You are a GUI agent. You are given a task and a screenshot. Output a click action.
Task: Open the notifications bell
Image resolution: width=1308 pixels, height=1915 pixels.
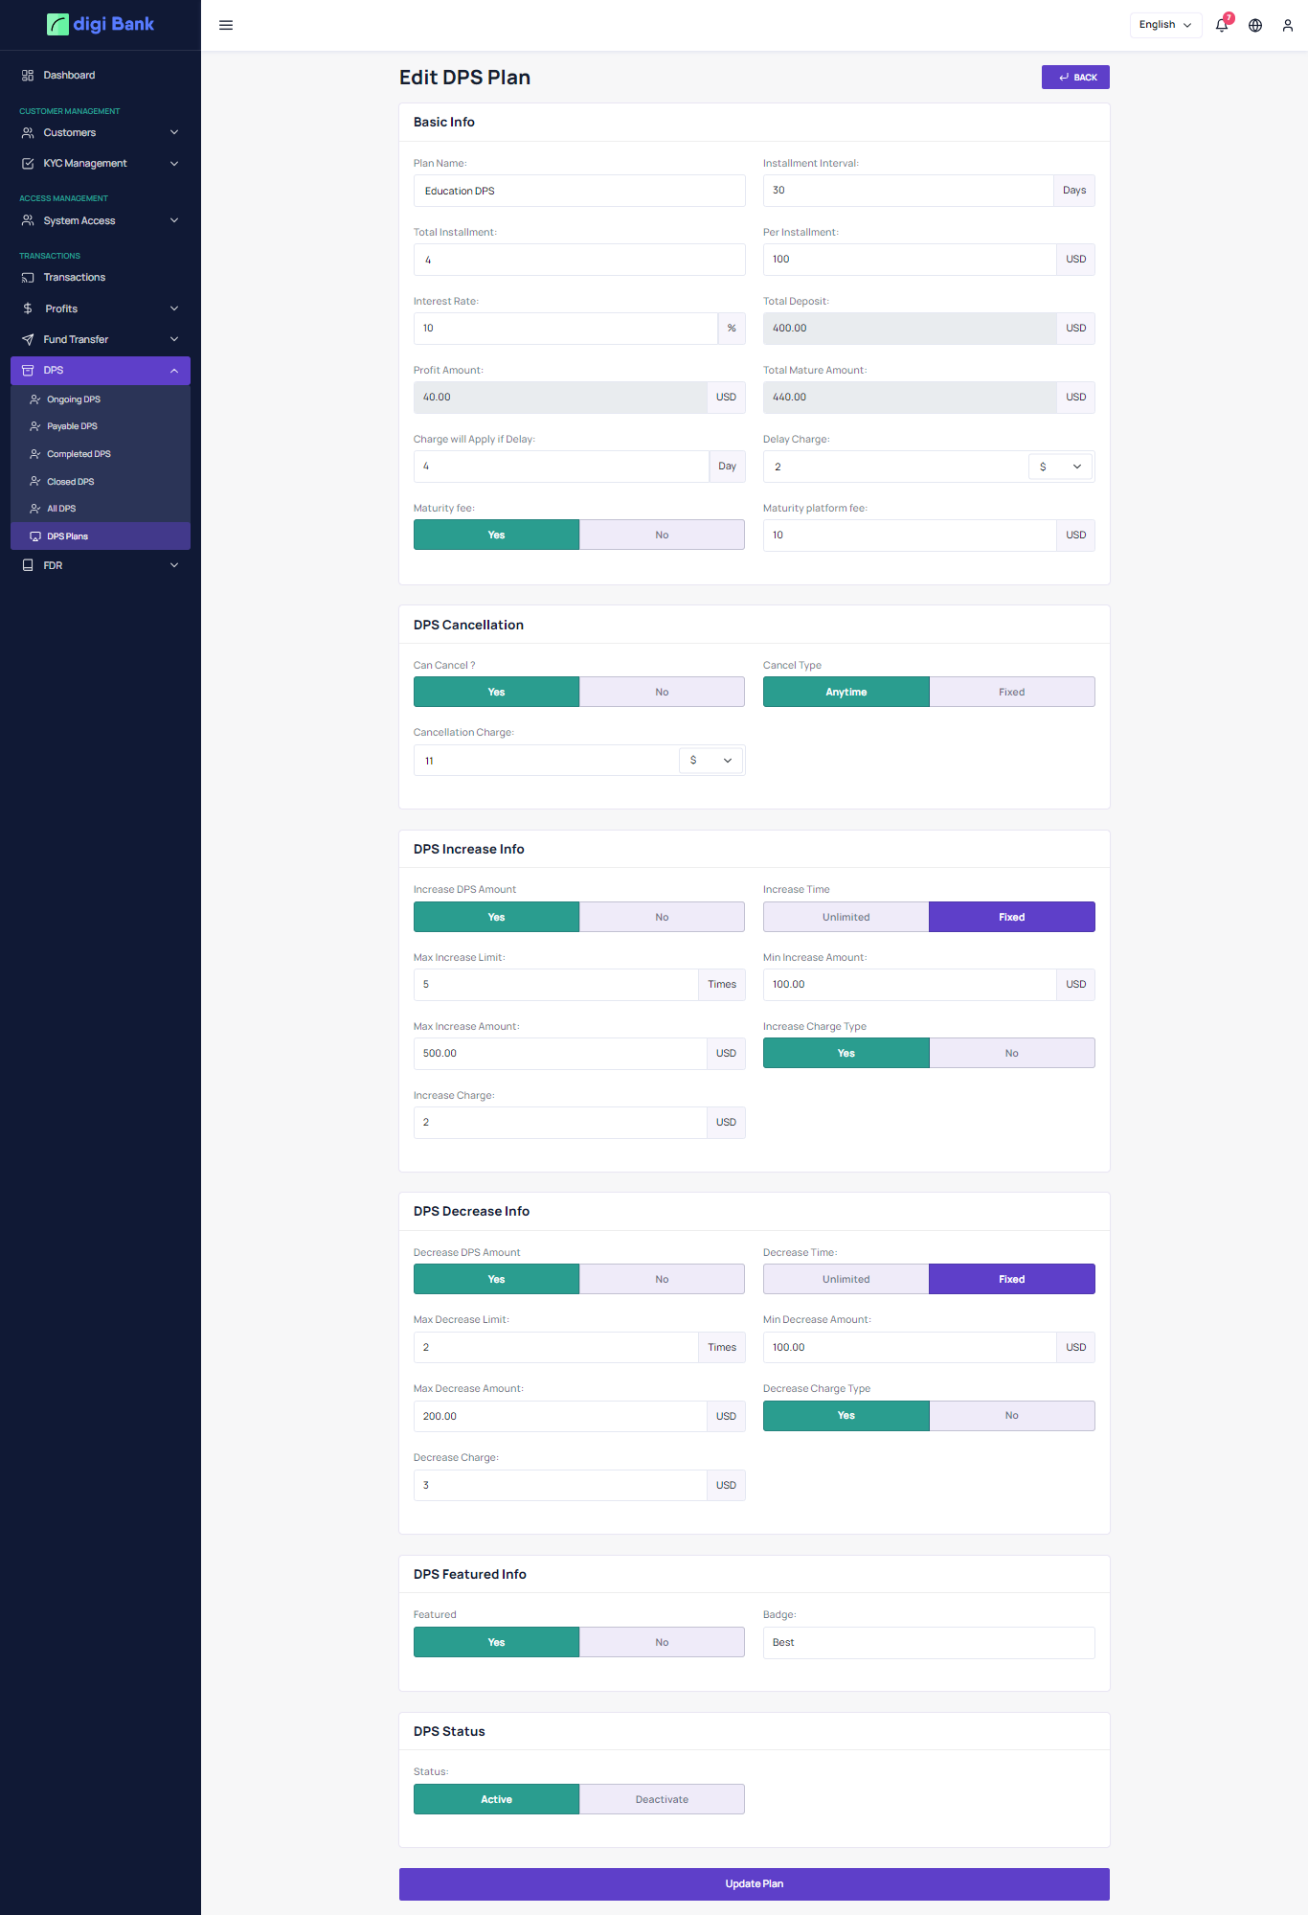pos(1222,25)
